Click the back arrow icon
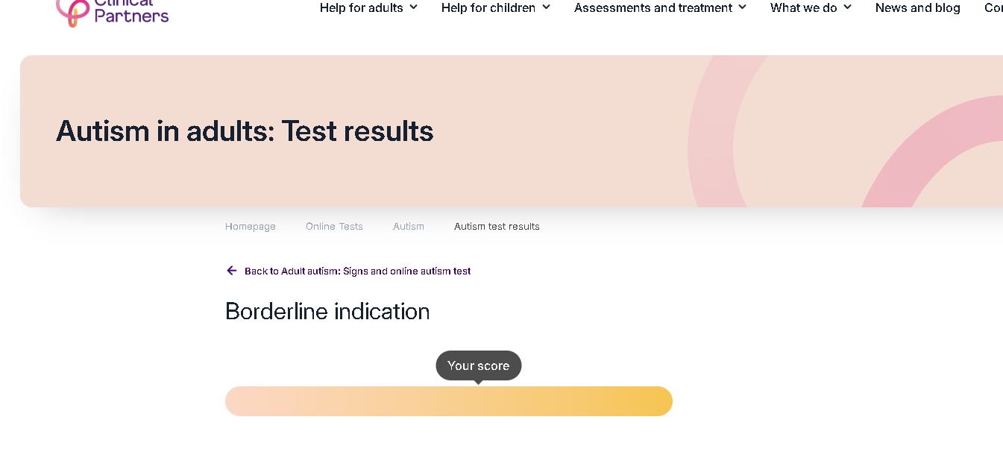This screenshot has width=1003, height=449. pyautogui.click(x=232, y=271)
